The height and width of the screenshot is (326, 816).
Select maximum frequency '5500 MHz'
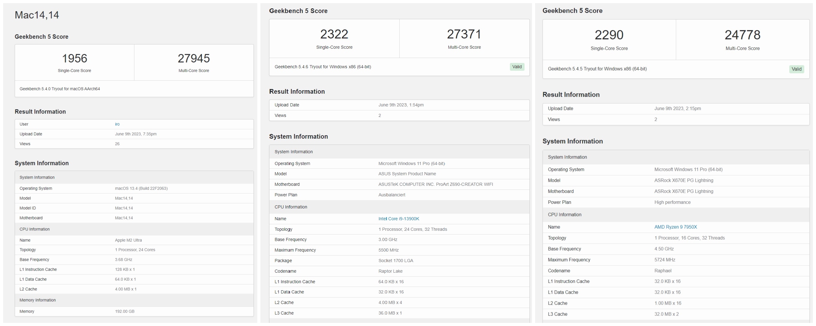(x=388, y=250)
